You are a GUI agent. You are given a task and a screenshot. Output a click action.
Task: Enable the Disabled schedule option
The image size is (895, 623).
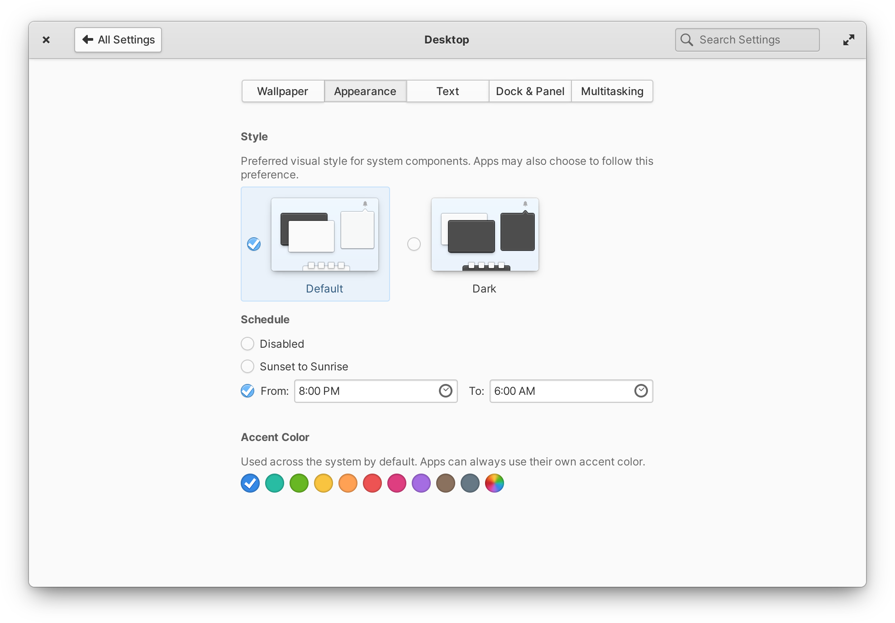pos(247,343)
